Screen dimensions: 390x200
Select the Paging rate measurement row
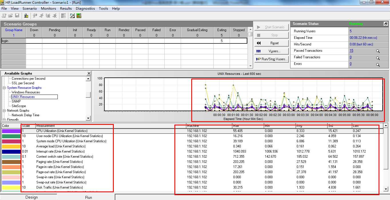point(192,162)
